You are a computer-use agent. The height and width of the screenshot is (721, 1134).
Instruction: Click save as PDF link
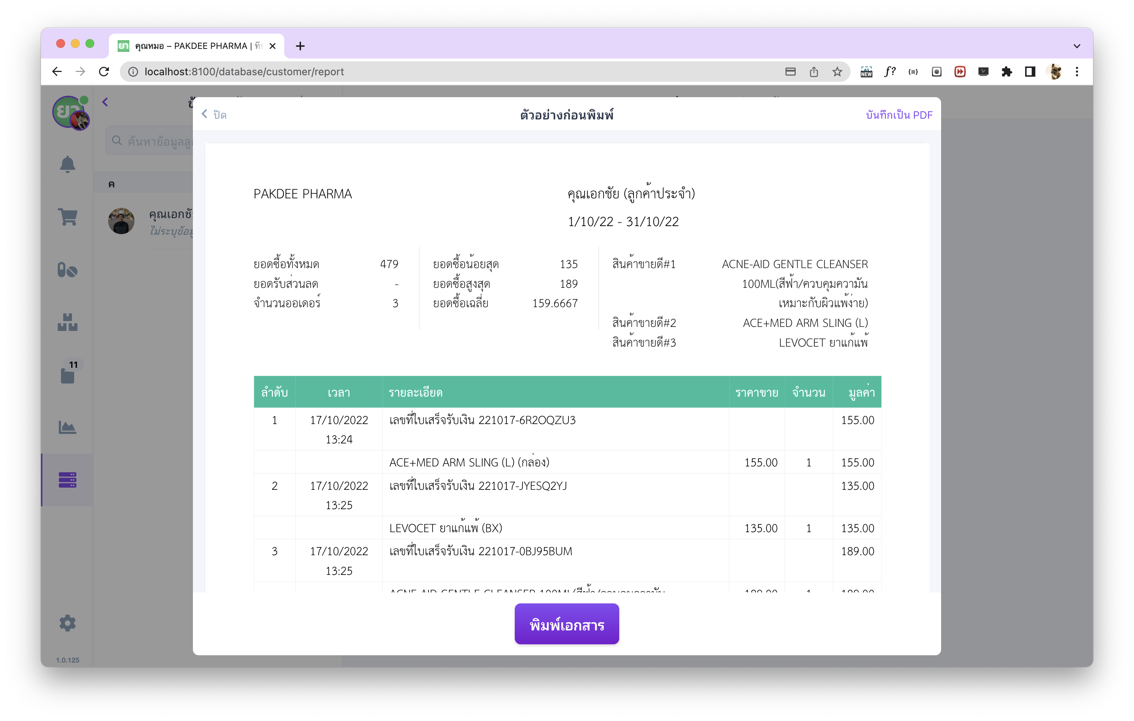pos(898,115)
